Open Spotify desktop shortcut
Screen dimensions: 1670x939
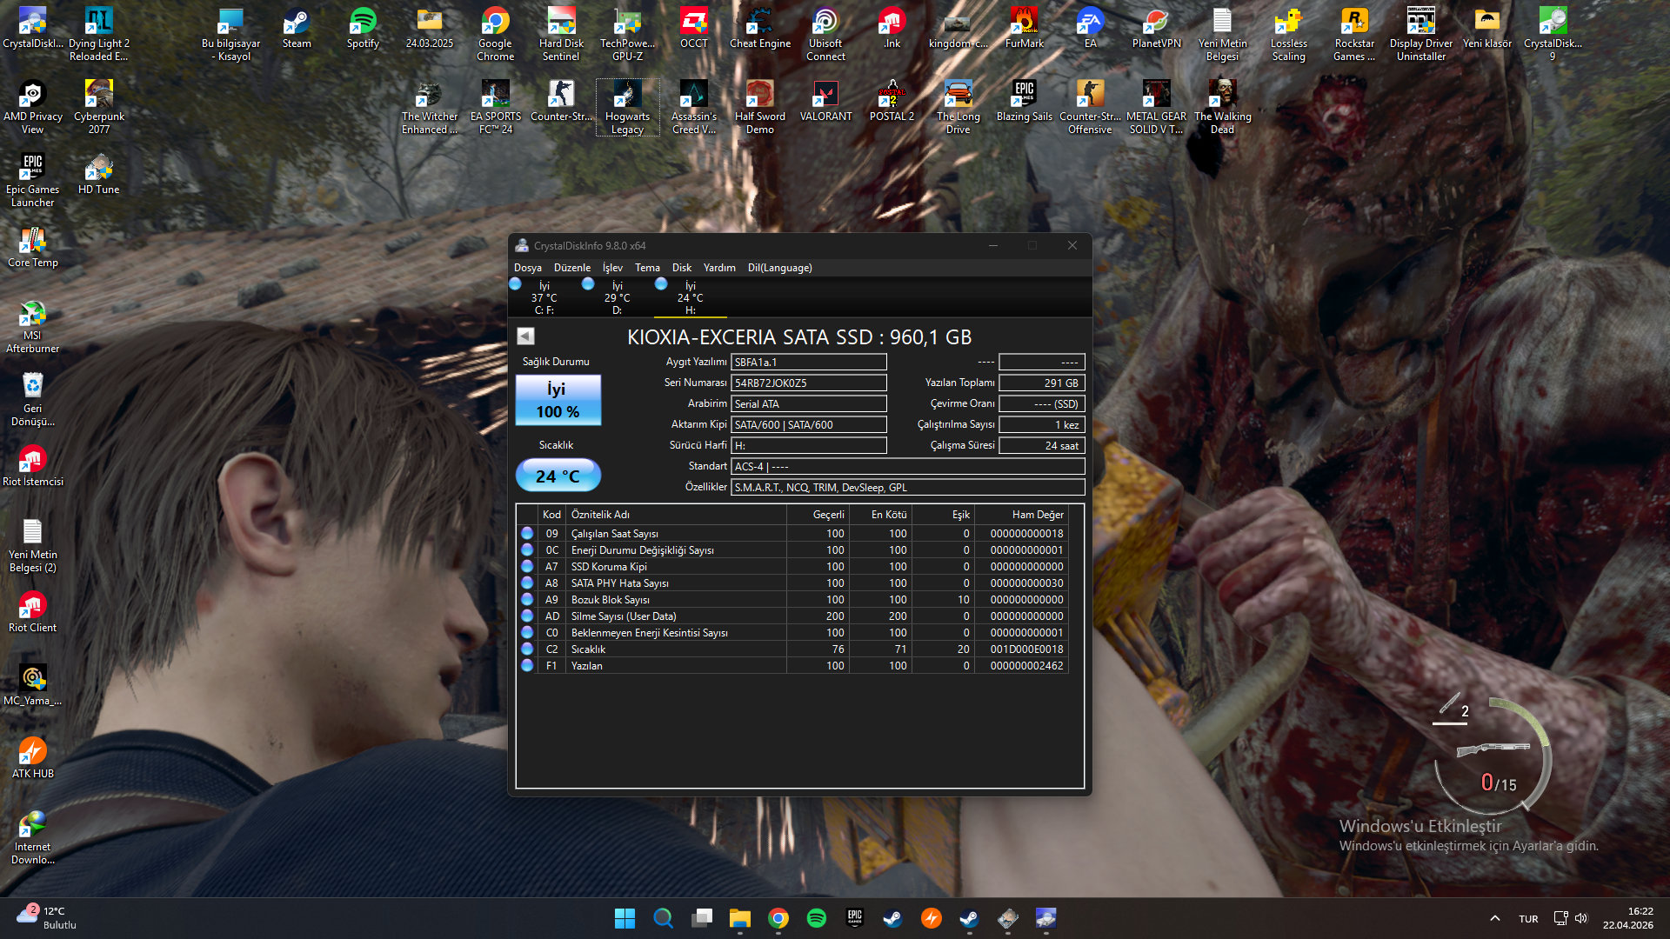pos(363,29)
